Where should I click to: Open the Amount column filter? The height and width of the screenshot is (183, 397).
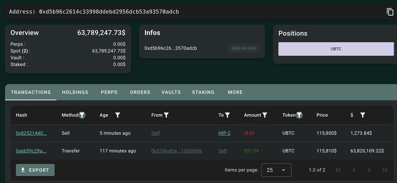[265, 115]
